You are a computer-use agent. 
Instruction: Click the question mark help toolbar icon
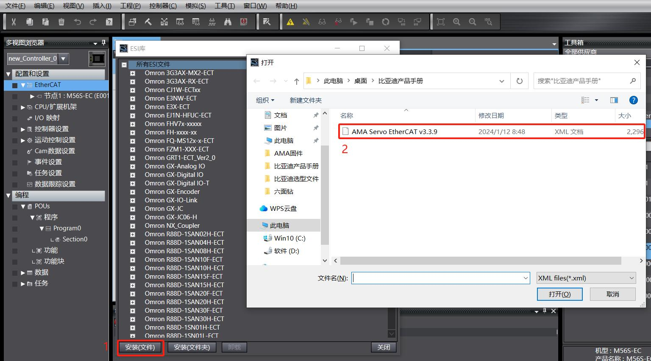pos(109,22)
